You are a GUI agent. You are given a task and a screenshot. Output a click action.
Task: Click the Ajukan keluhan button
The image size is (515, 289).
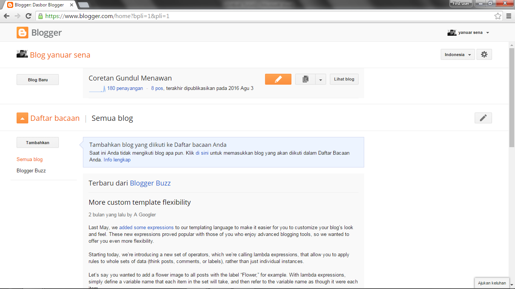(x=492, y=283)
